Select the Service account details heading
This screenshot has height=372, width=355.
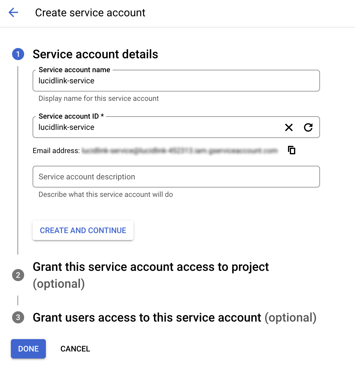tap(95, 54)
